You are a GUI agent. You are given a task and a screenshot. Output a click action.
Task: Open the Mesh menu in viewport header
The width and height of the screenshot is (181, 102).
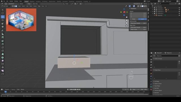coord(31,6)
